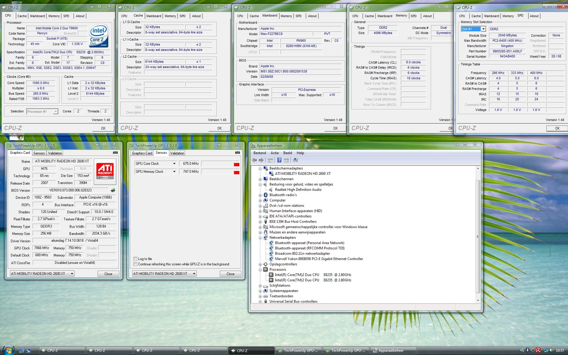Click red GPU Memory Clock graph indicator
The height and width of the screenshot is (355, 568).
tap(236, 172)
